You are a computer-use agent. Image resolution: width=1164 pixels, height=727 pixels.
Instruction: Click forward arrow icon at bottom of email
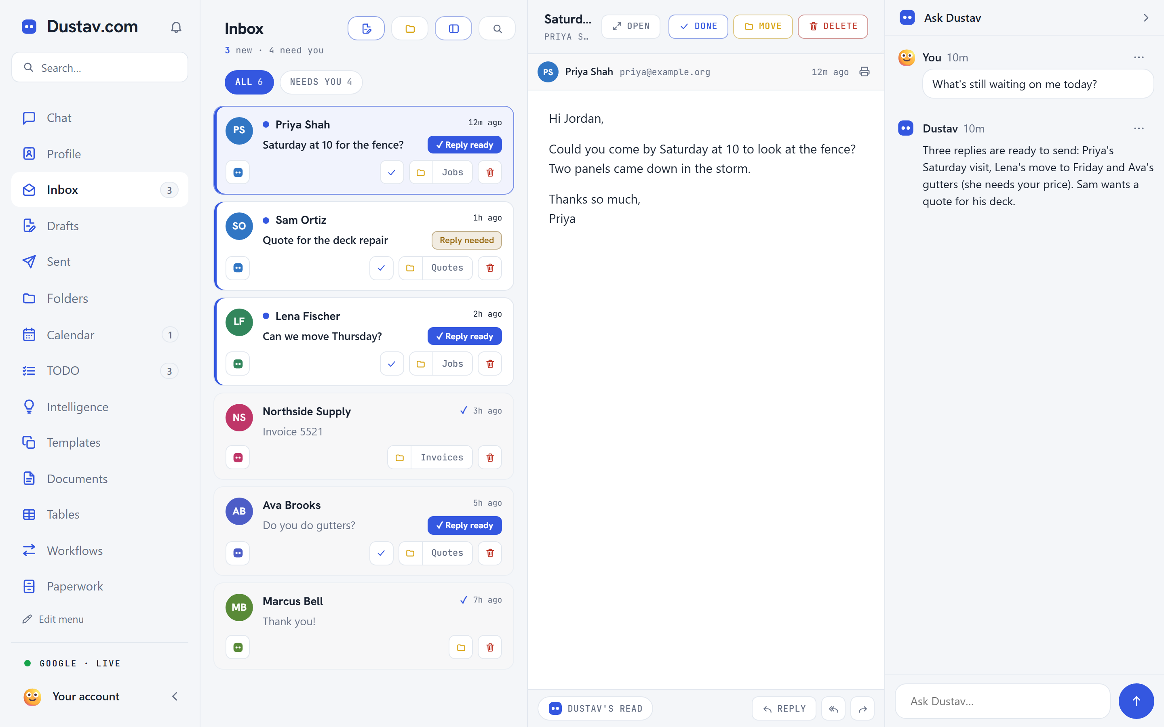pos(862,708)
